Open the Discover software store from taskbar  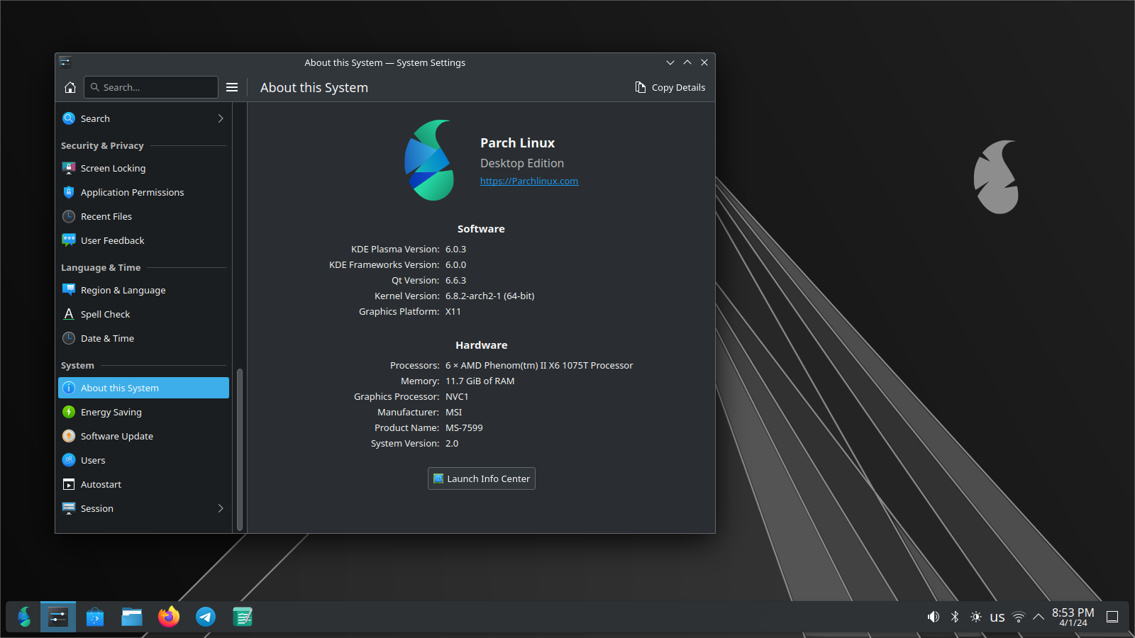(95, 617)
